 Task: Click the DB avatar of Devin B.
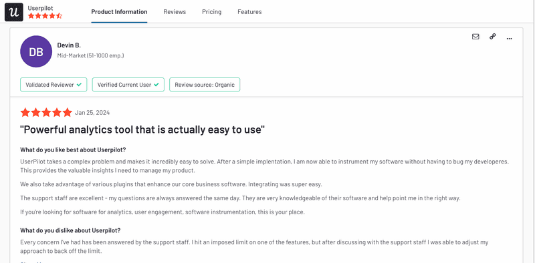point(36,51)
